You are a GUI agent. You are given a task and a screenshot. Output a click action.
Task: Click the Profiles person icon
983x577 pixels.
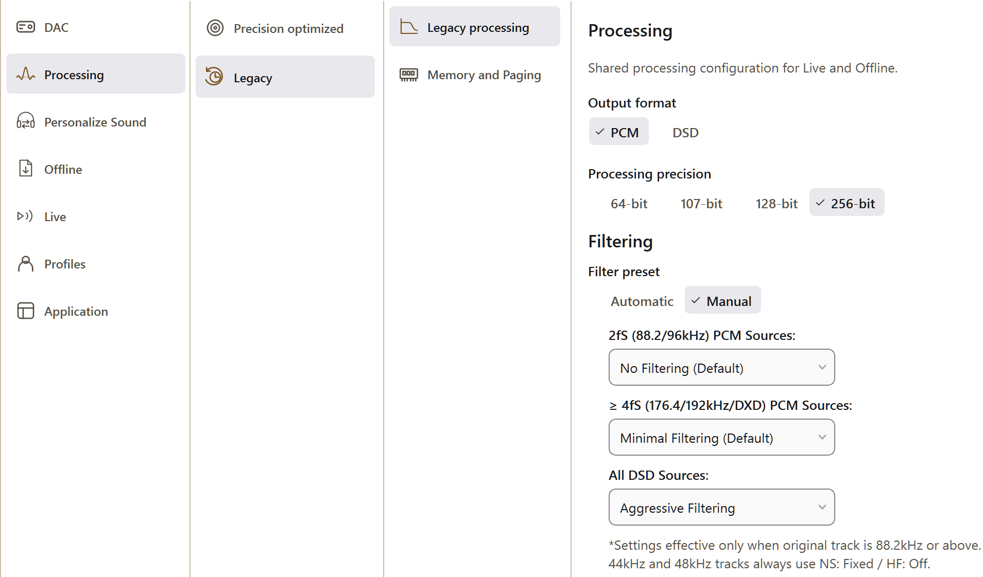[26, 263]
